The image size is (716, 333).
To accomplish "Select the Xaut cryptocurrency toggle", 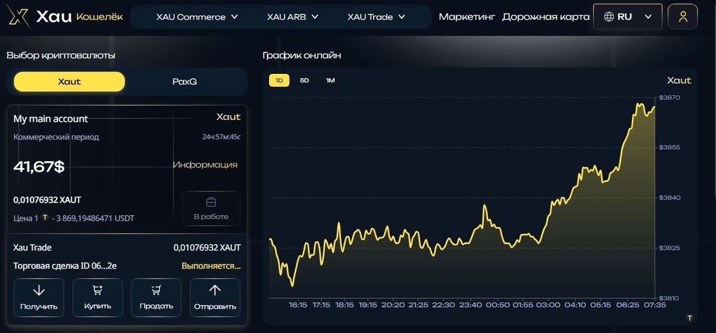I will (x=69, y=82).
